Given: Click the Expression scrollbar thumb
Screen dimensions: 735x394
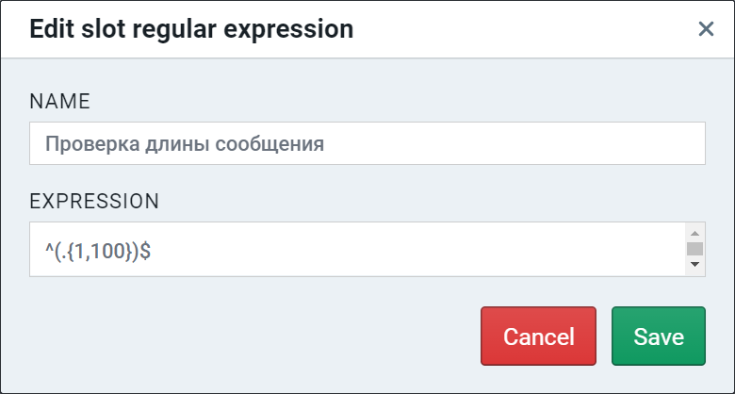Looking at the screenshot, I should (694, 249).
